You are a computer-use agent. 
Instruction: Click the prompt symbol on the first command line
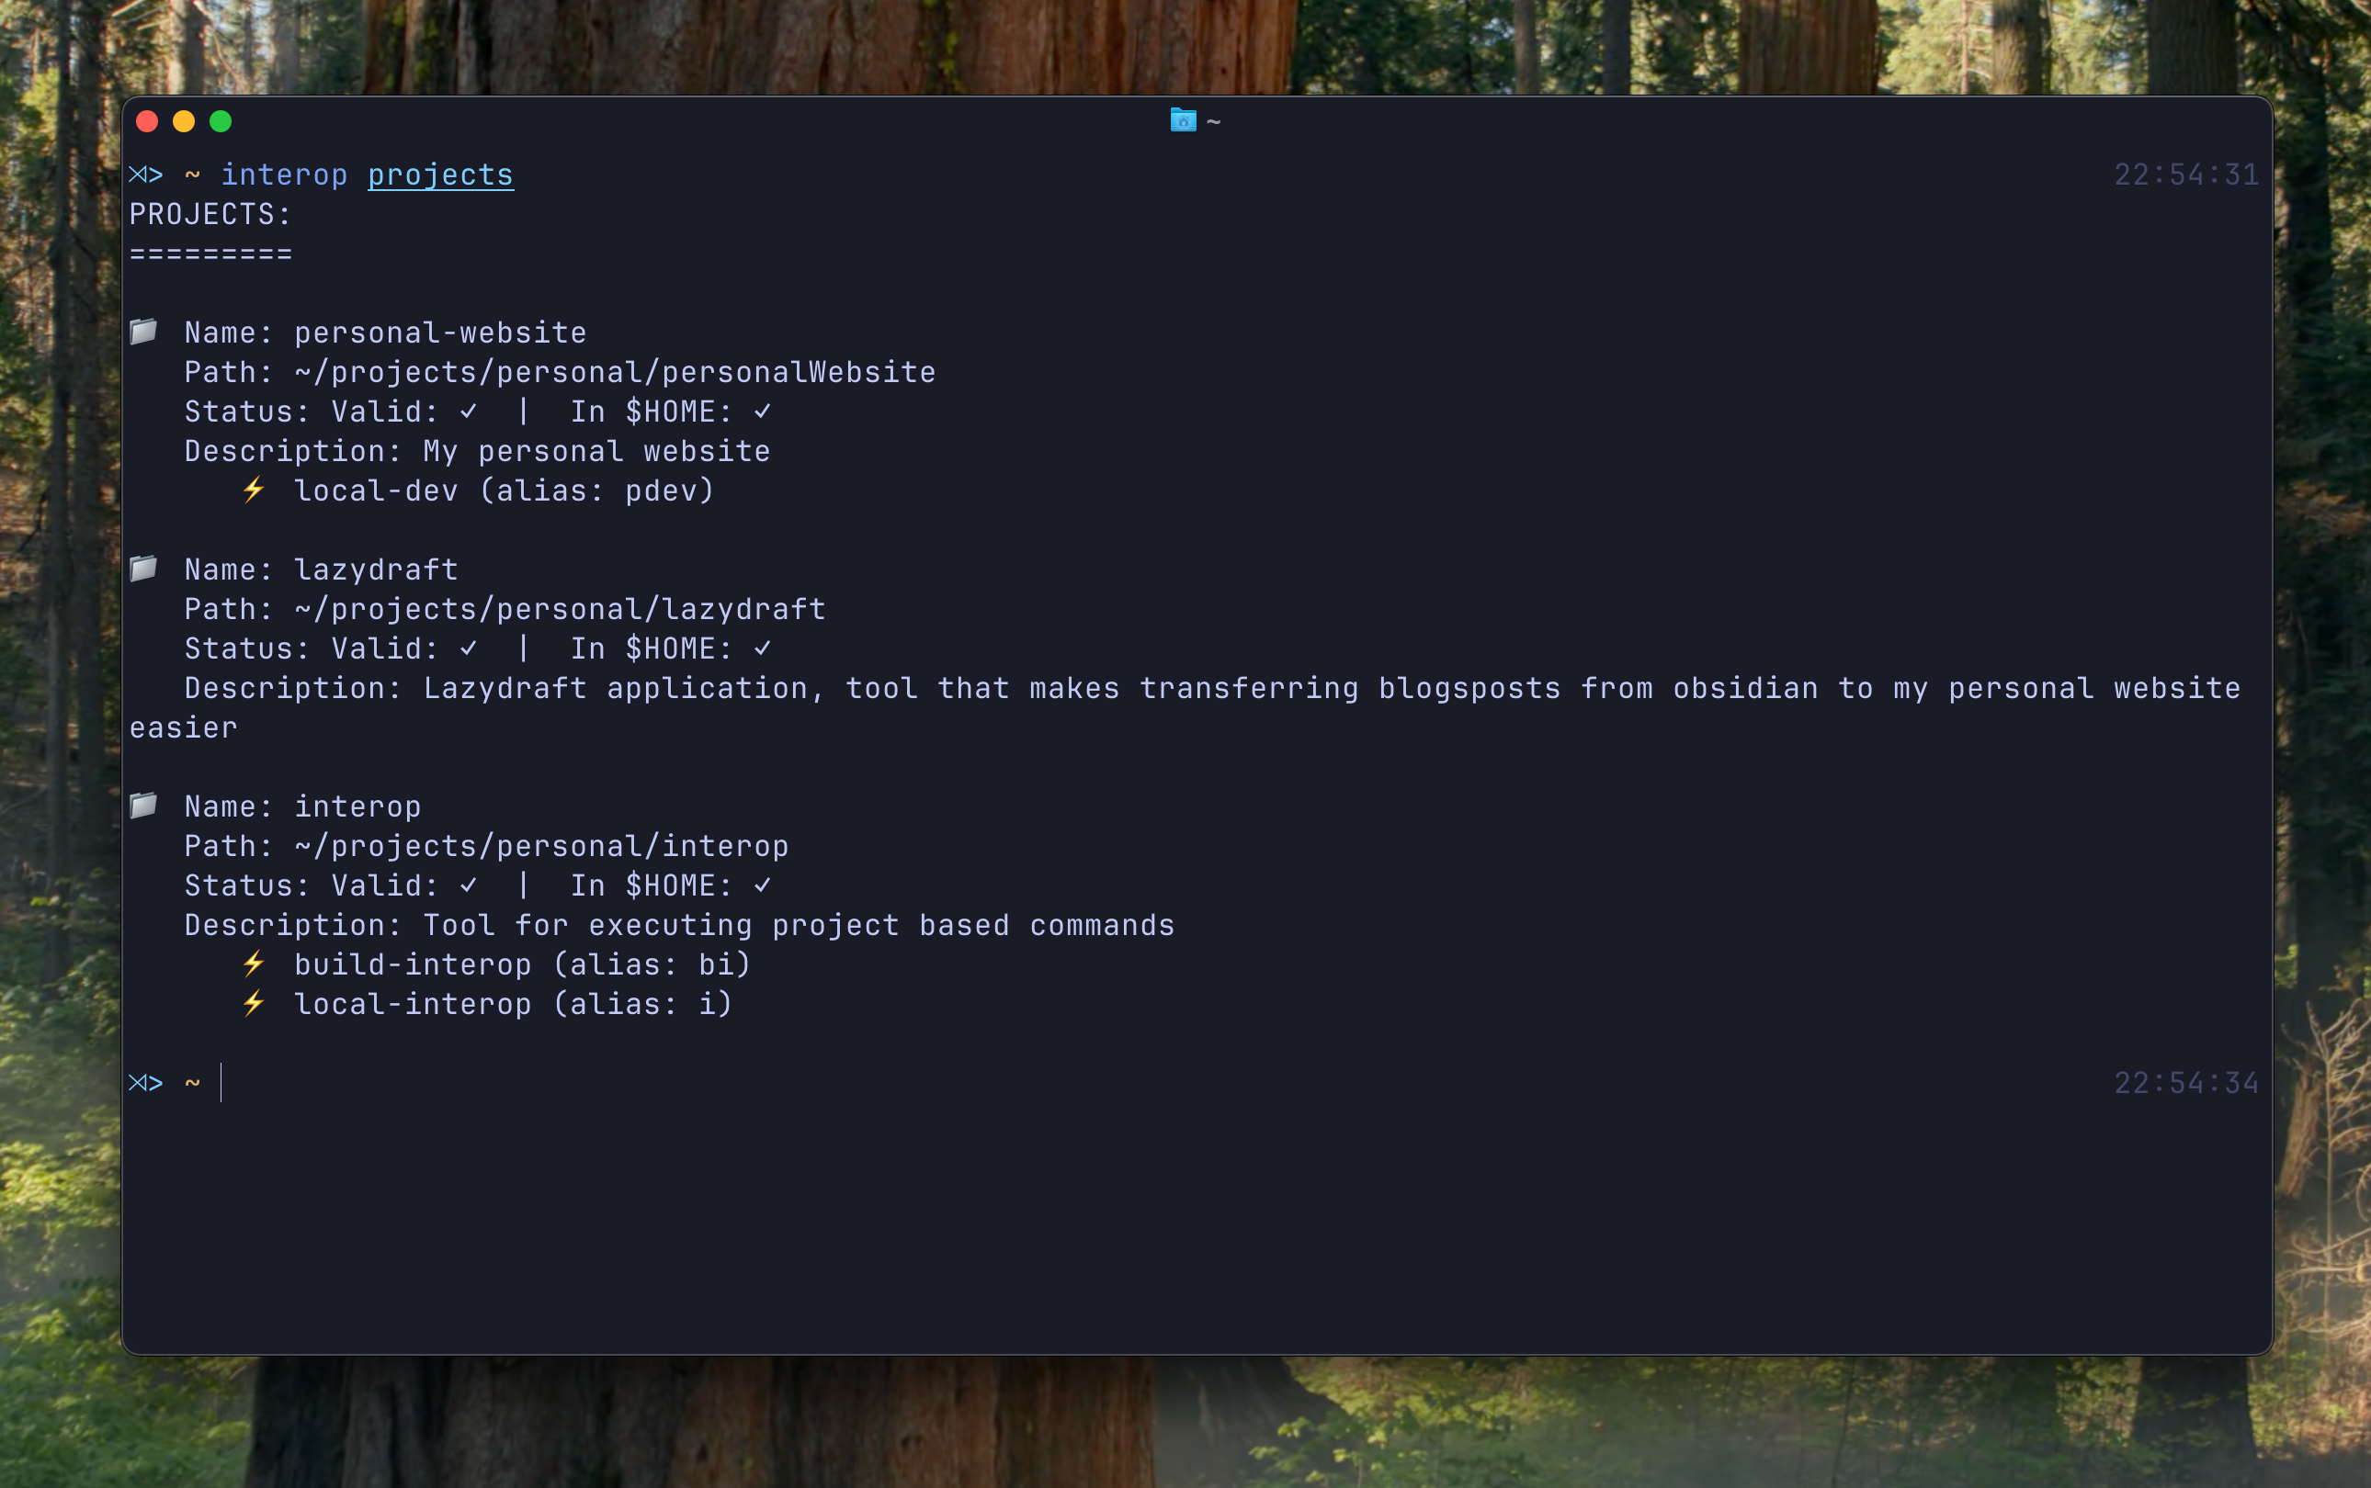pos(146,175)
